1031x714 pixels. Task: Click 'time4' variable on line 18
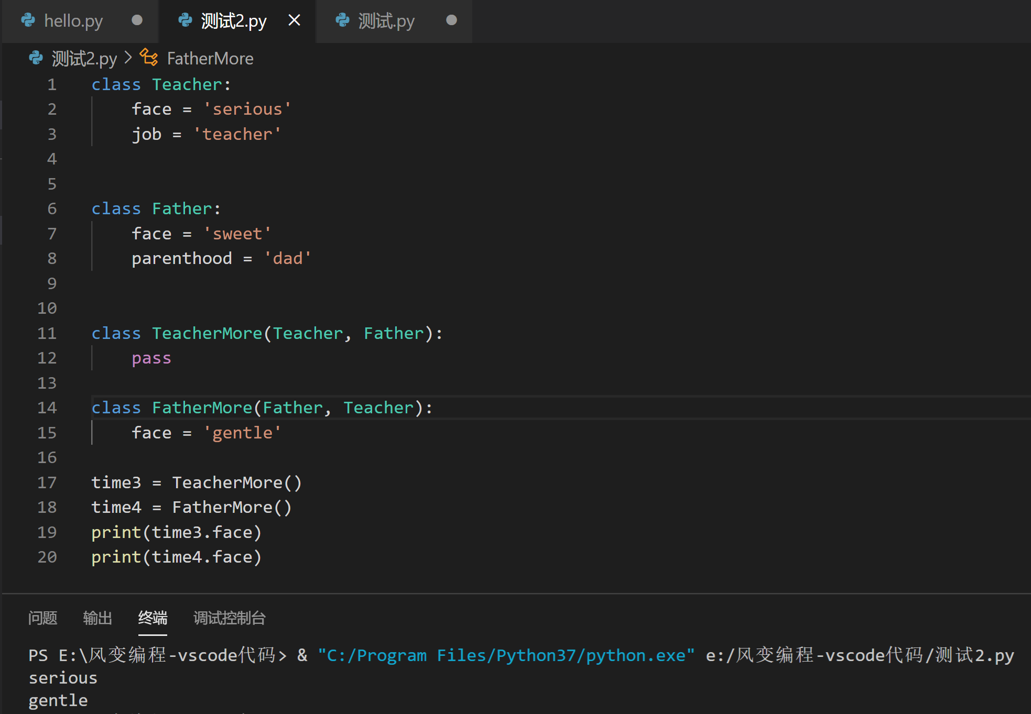pos(116,507)
